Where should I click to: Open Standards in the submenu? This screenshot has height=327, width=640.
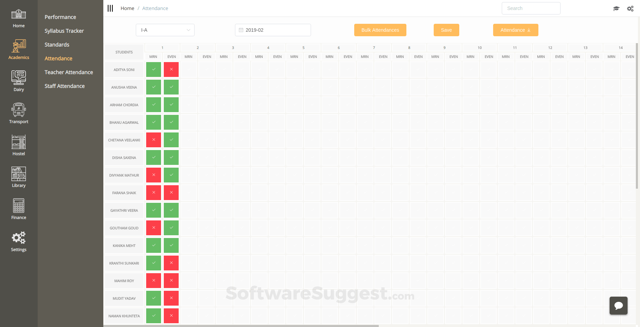[57, 44]
